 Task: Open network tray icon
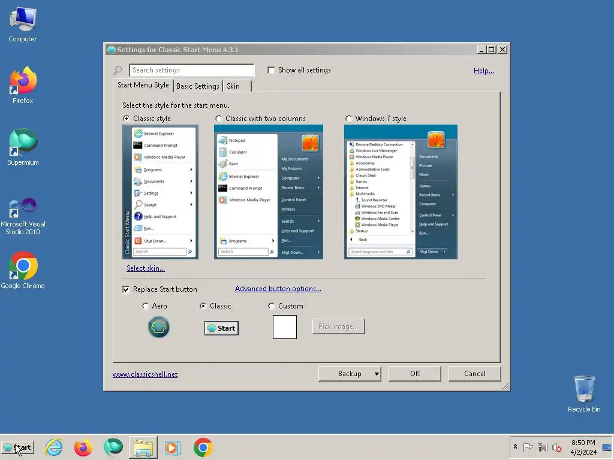click(542, 447)
